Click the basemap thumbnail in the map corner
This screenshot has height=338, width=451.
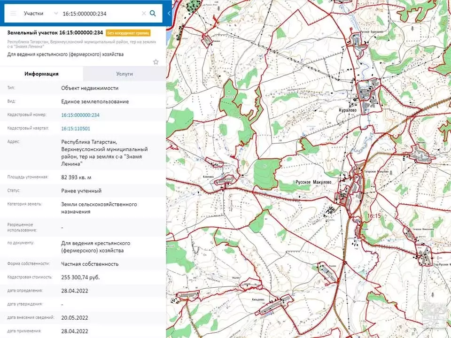(x=435, y=315)
